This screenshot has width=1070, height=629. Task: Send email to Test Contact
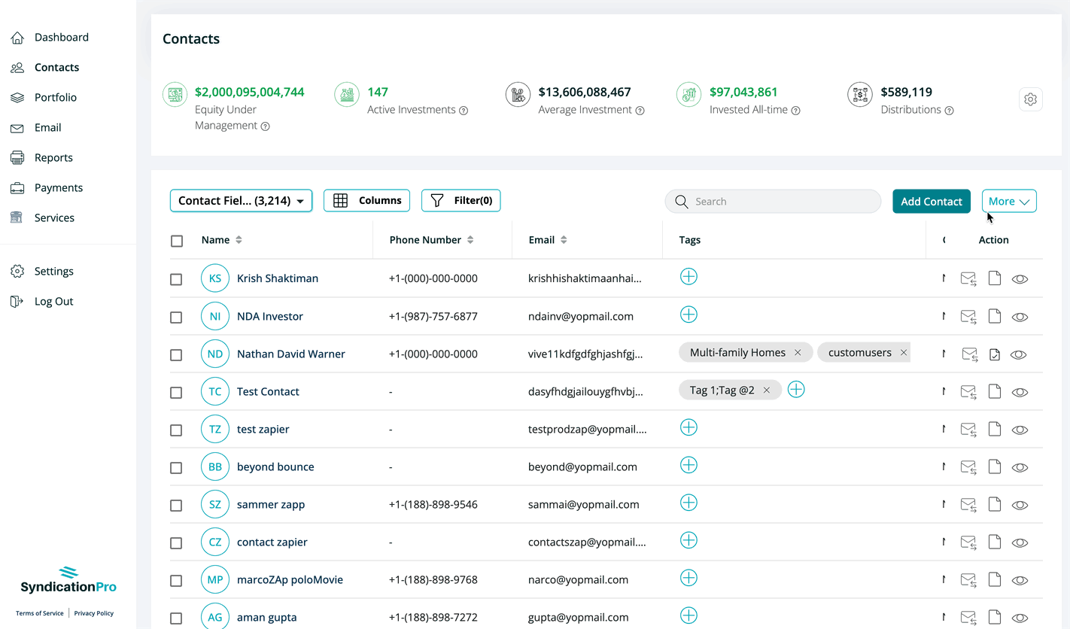(x=968, y=392)
